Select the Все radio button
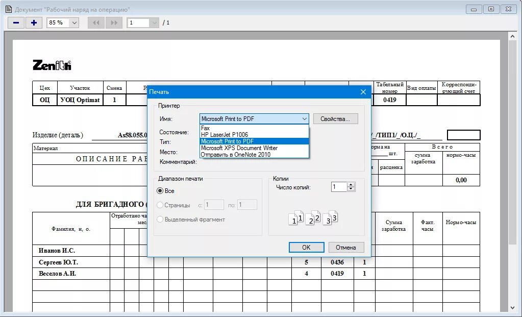 pyautogui.click(x=160, y=191)
